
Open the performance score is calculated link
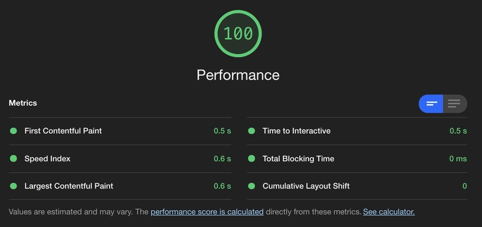coord(207,211)
